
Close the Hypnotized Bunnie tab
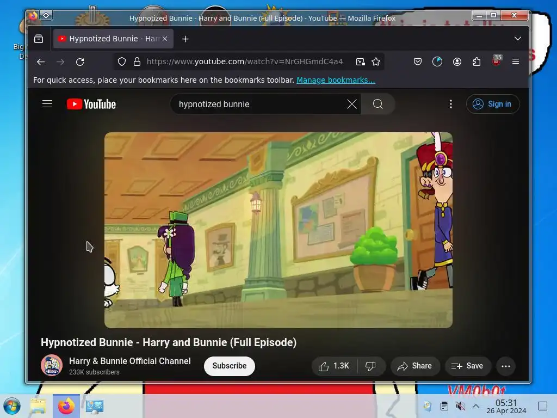(x=165, y=39)
